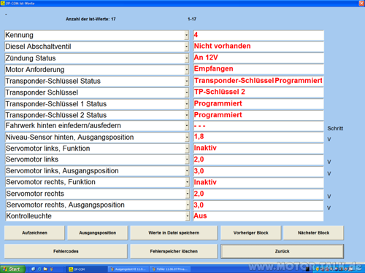The image size is (365, 273).
Task: Click Fehlerspeicher löschen button
Action: click(x=174, y=251)
